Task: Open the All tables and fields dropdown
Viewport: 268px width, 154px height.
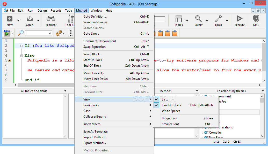Action: click(65, 91)
